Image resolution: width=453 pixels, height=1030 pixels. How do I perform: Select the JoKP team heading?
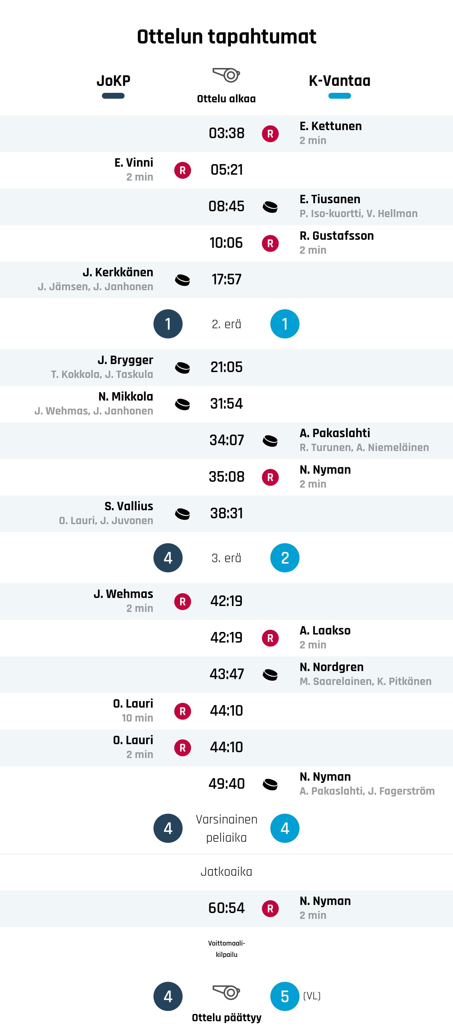click(x=114, y=81)
